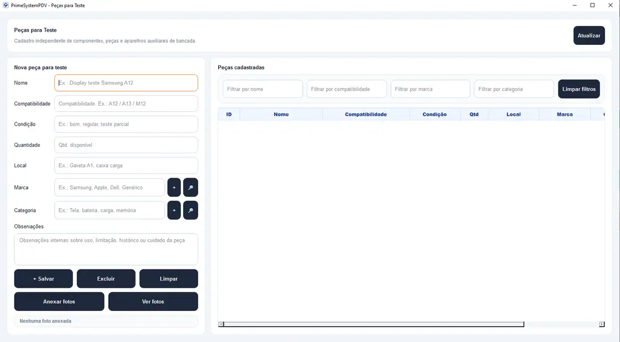
Task: Click the Filtrar por categoria filter
Action: tap(514, 89)
